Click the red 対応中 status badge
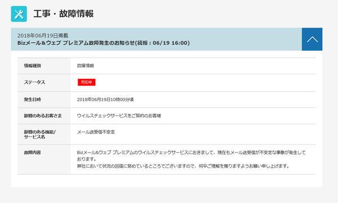This screenshot has height=203, width=338. pyautogui.click(x=86, y=82)
